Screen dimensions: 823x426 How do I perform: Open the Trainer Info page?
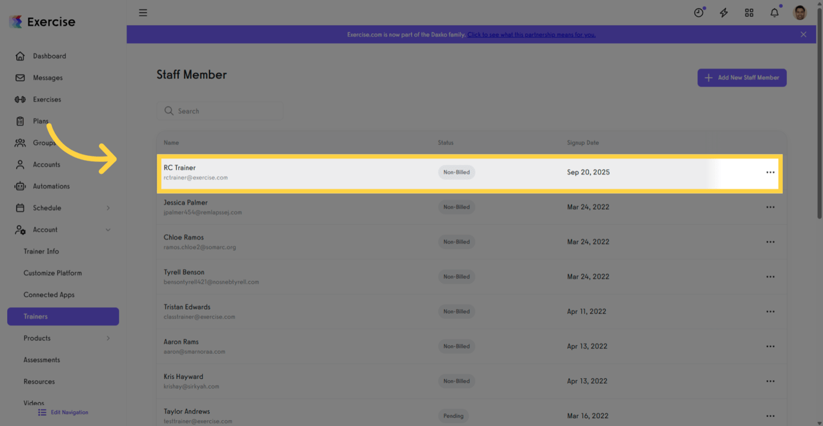point(40,251)
